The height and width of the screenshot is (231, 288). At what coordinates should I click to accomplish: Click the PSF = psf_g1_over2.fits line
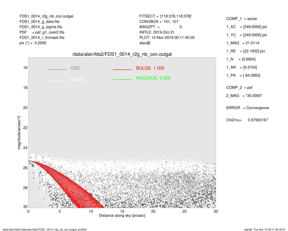[42, 32]
